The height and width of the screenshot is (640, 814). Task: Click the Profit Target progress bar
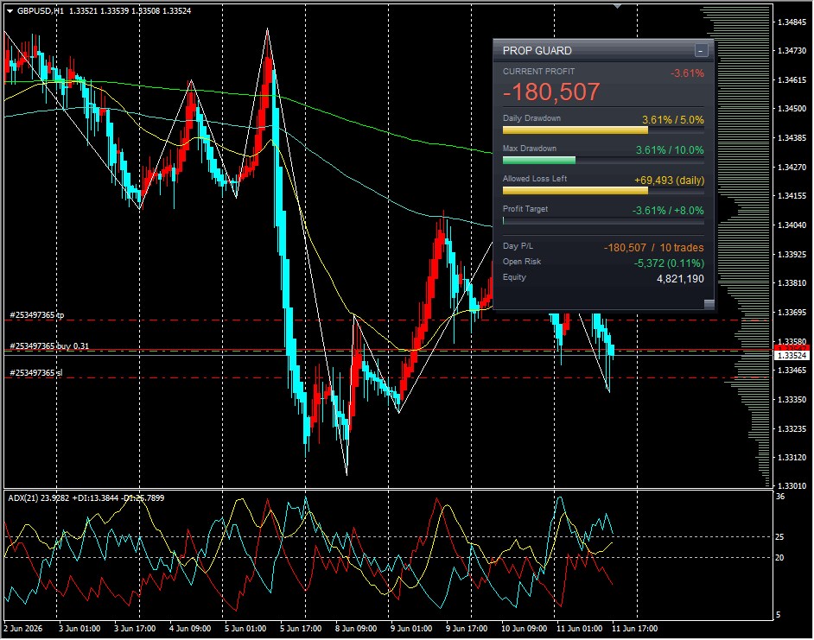pyautogui.click(x=603, y=221)
